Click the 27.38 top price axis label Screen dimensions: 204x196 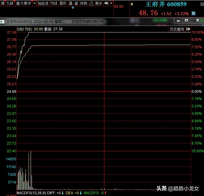[x=11, y=32]
